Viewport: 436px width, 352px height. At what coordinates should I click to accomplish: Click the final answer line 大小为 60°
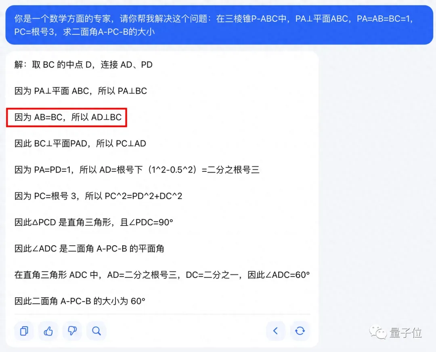tap(80, 301)
